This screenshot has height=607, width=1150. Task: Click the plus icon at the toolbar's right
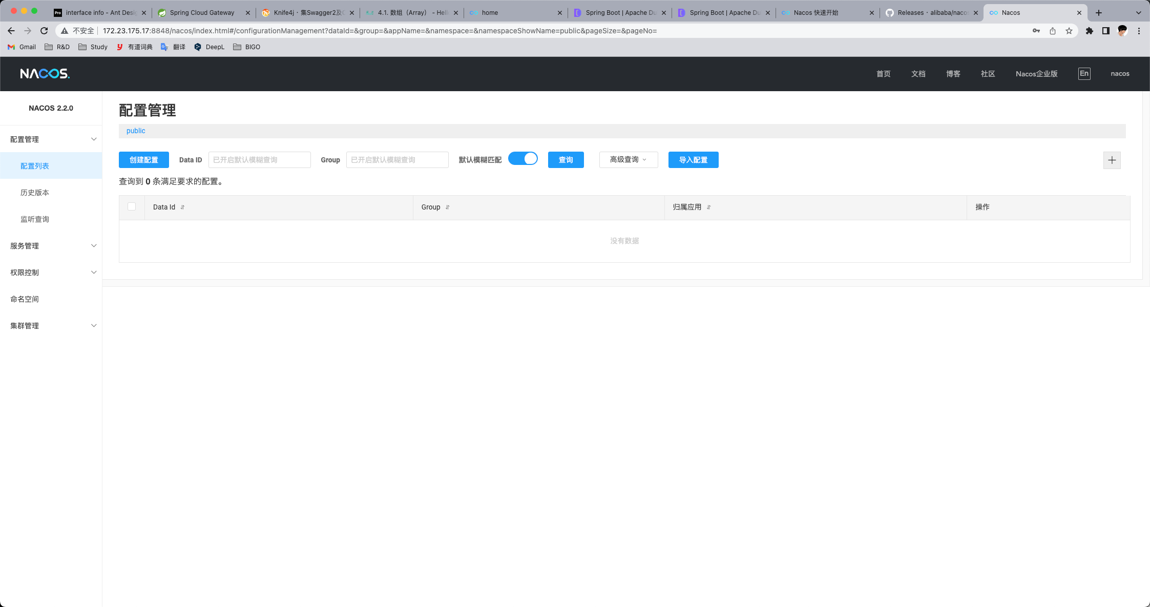[1112, 160]
